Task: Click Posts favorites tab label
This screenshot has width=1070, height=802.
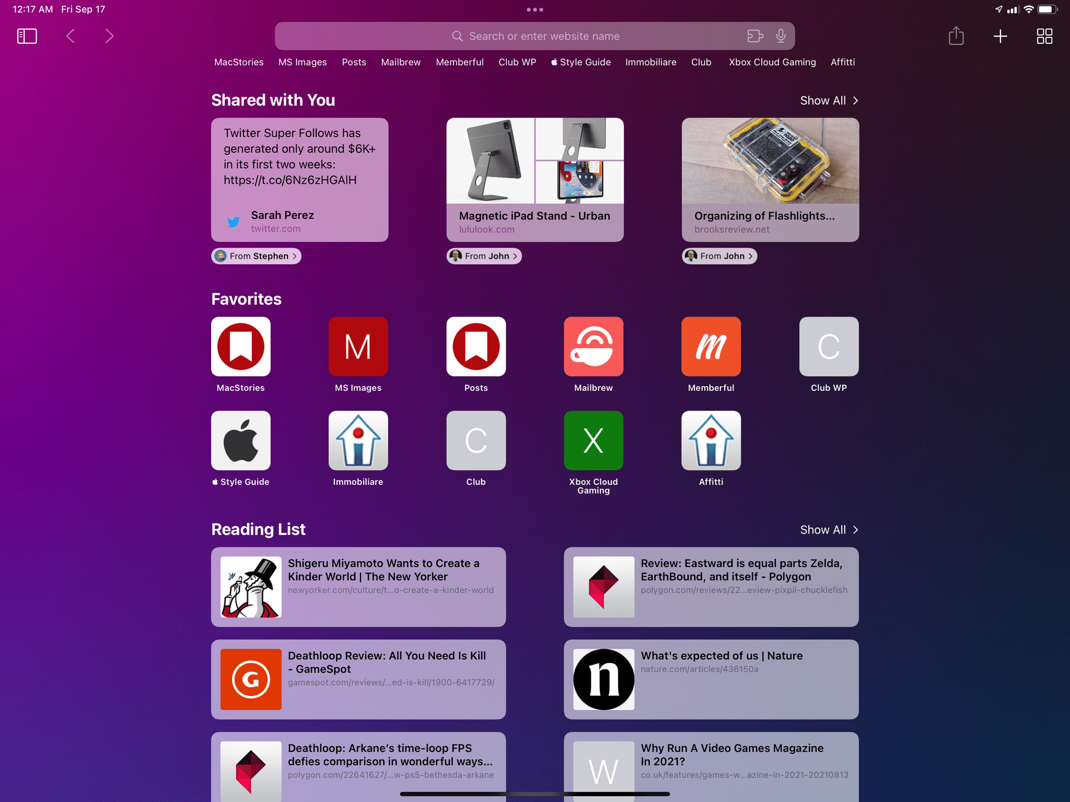Action: (475, 388)
